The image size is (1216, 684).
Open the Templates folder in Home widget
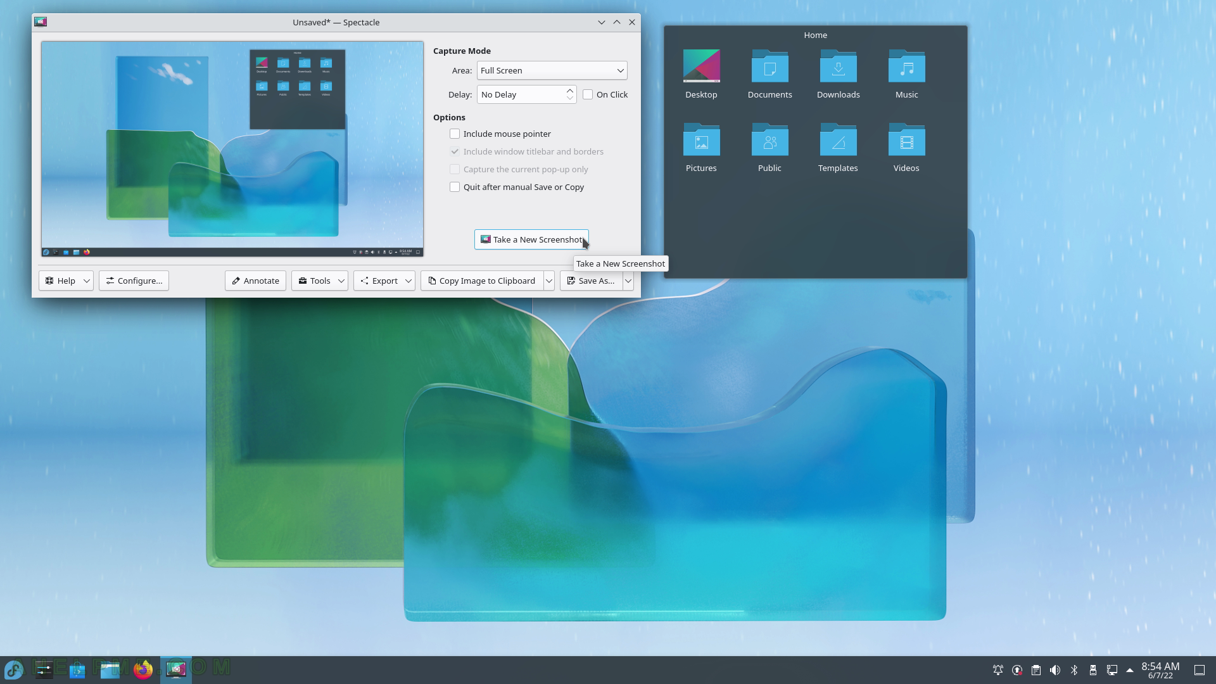[x=838, y=148]
